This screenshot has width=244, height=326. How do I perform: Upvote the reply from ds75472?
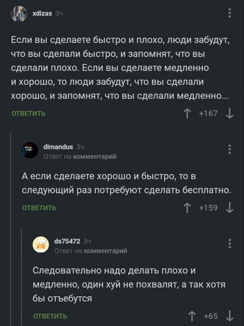click(x=191, y=316)
